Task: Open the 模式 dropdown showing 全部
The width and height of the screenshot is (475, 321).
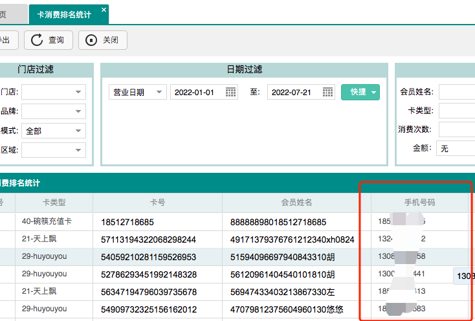Action: [79, 131]
